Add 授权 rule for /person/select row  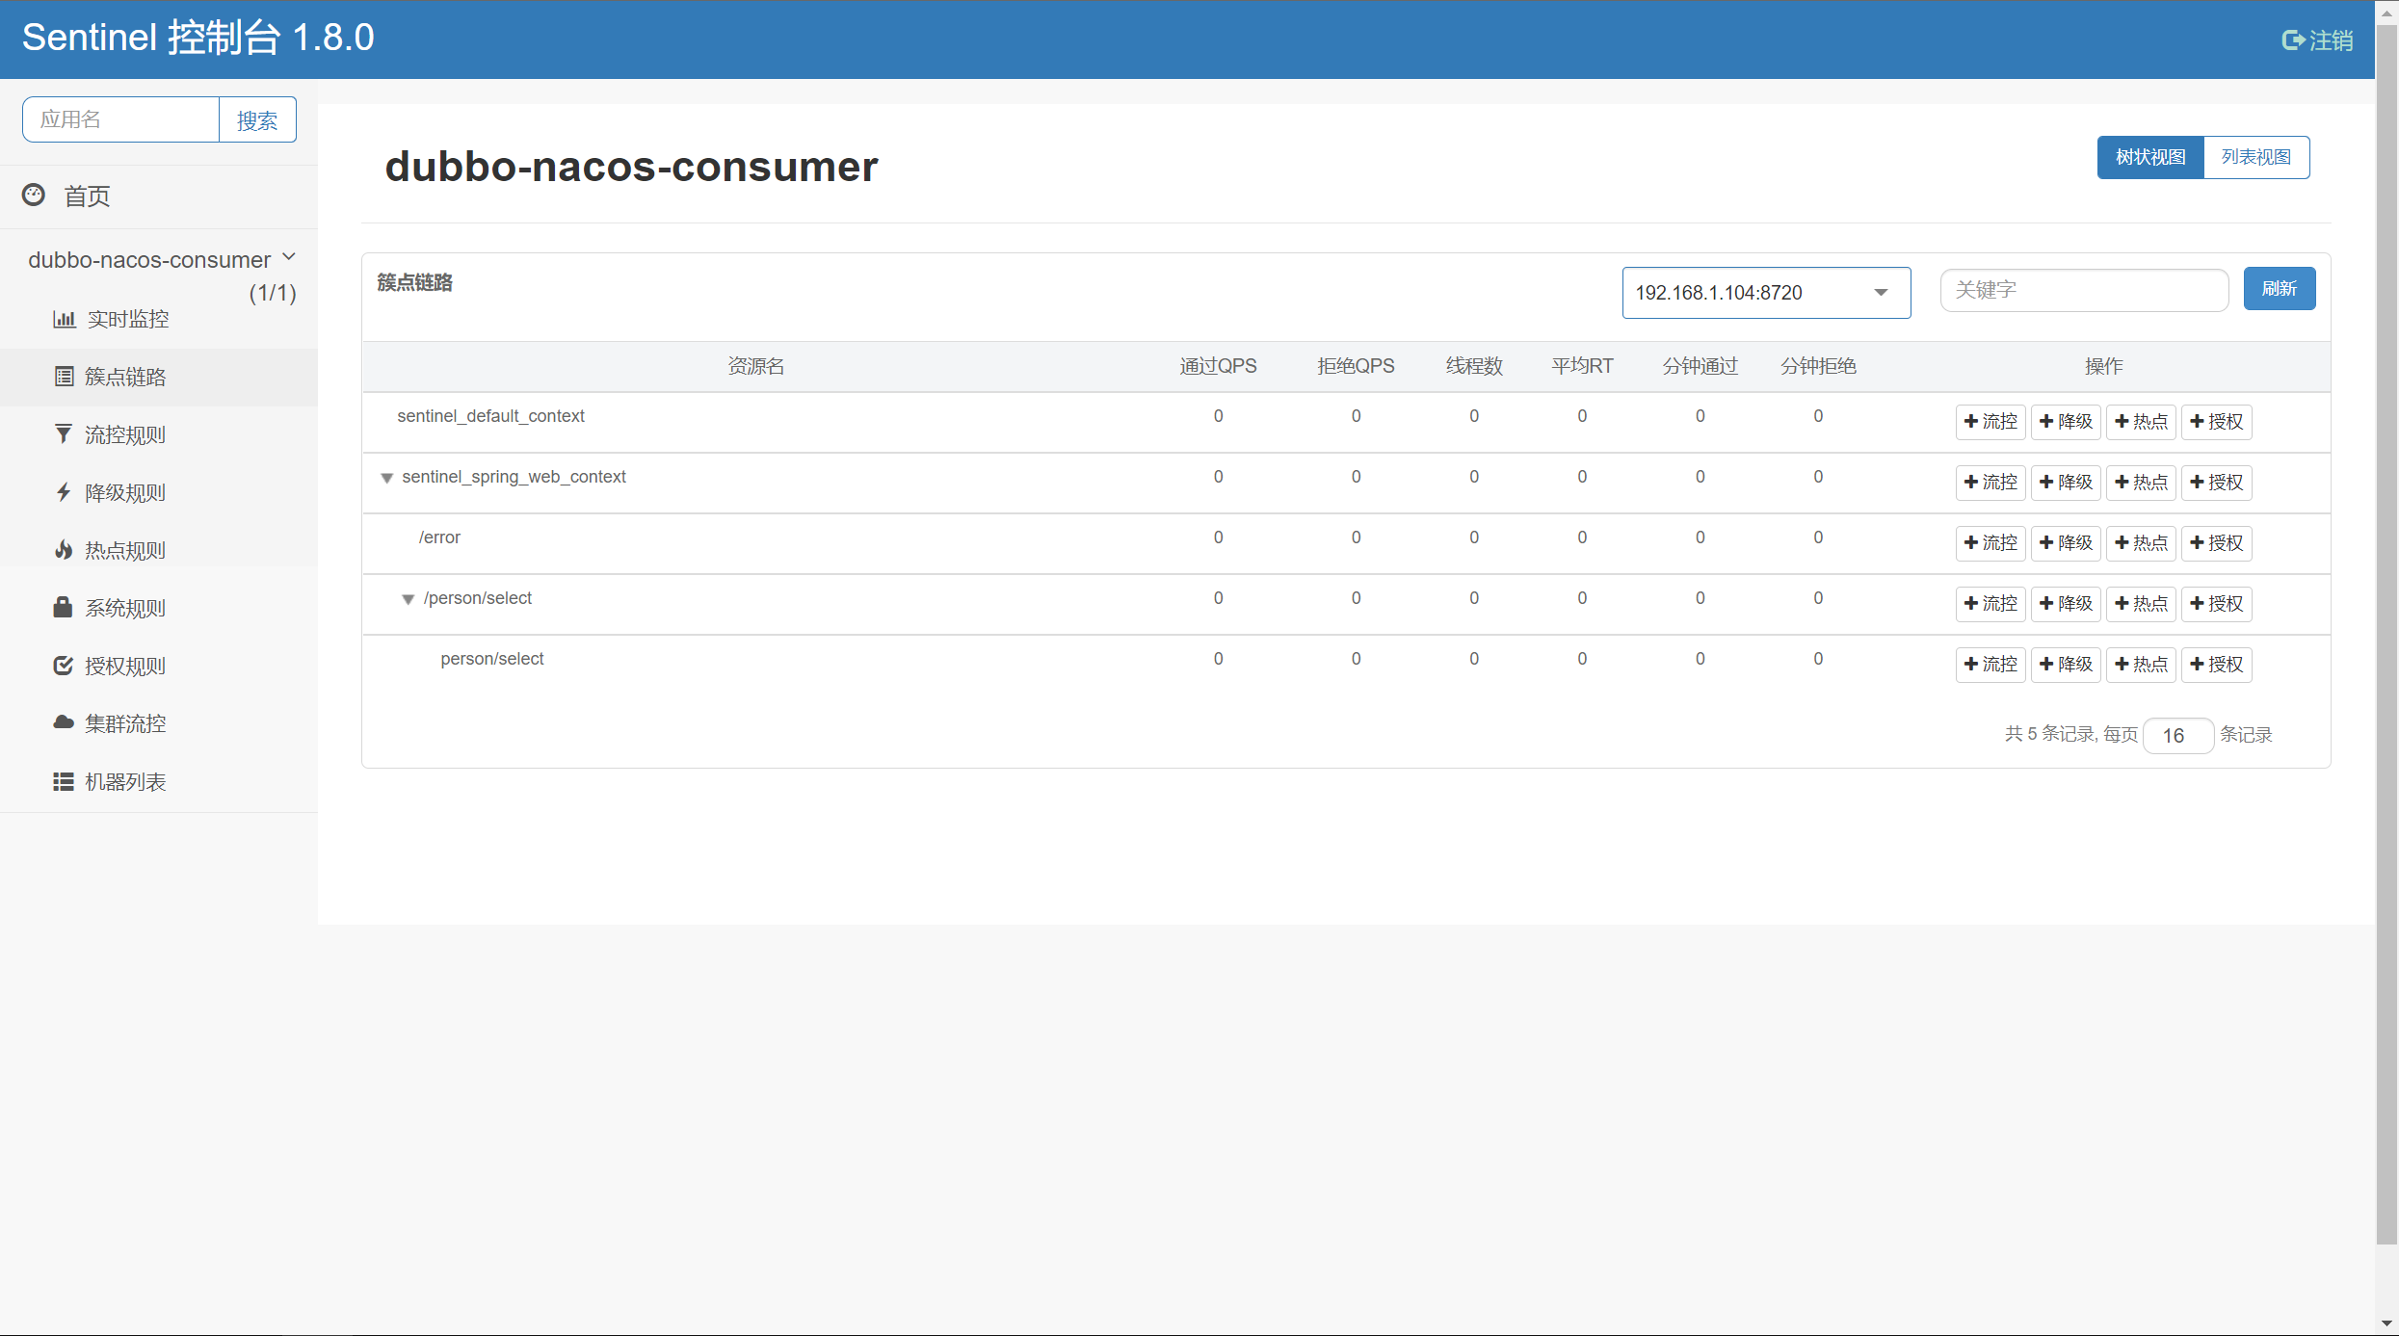tap(2216, 604)
